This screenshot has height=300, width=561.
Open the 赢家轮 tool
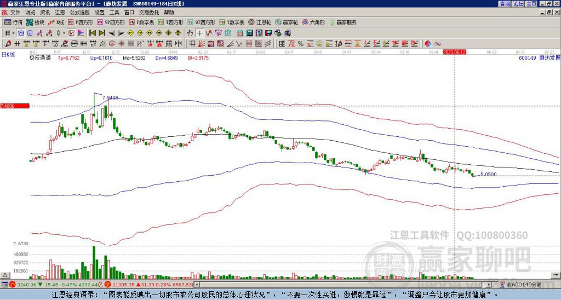287,22
